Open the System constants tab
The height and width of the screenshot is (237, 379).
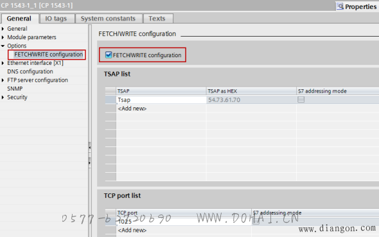[108, 19]
